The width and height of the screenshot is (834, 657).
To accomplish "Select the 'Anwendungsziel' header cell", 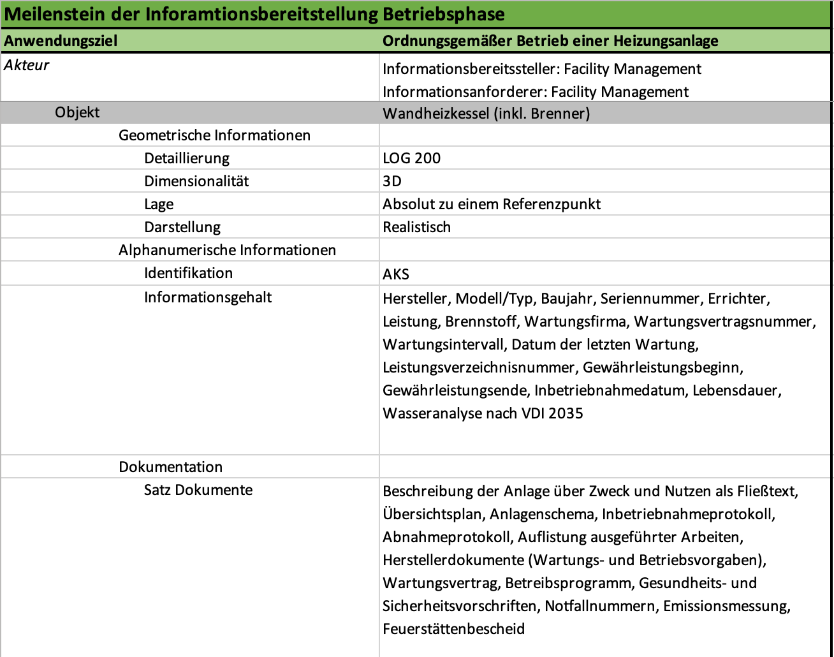I will point(61,41).
